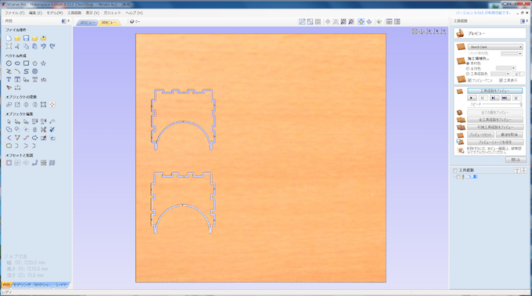Click the Scissors cut icon

click(x=17, y=46)
